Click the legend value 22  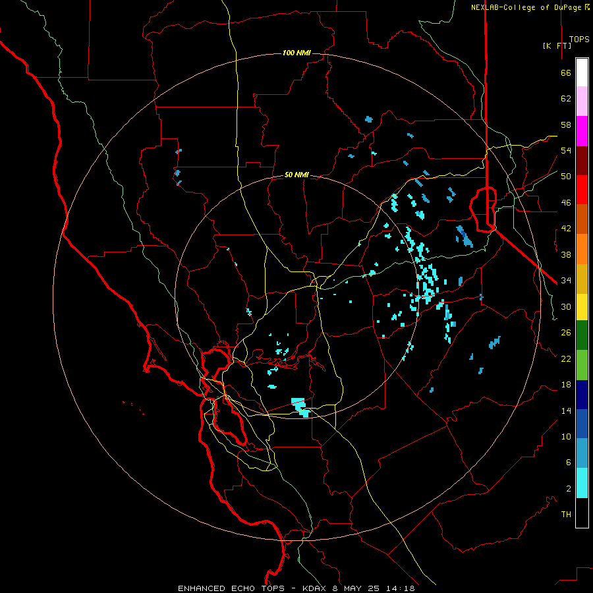click(x=566, y=358)
